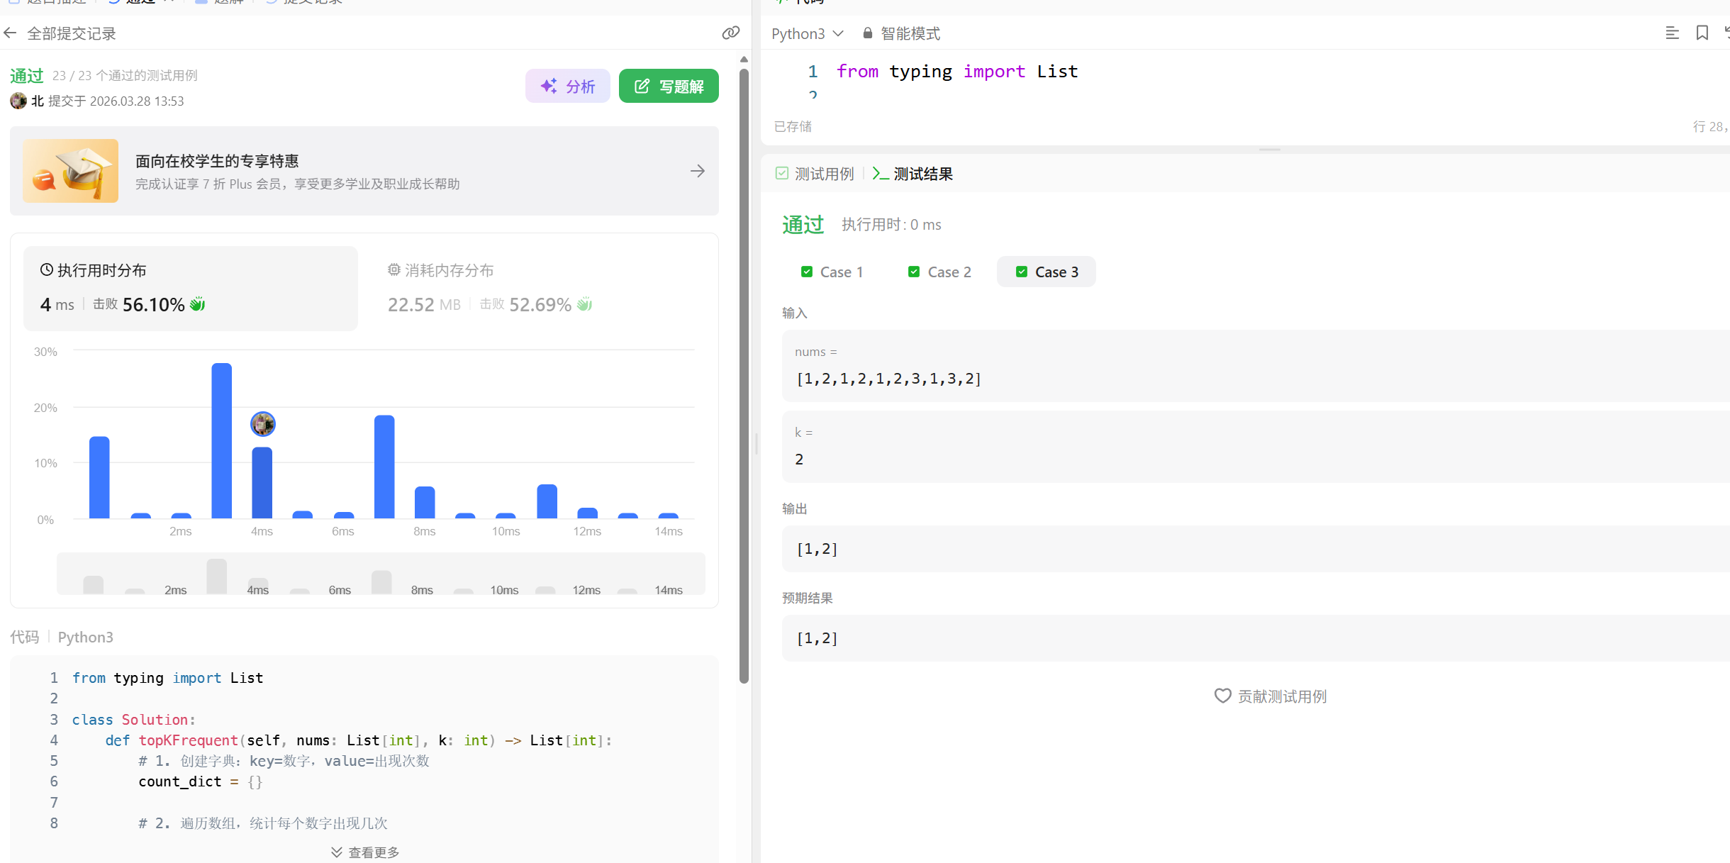Open the student discount banner arrow

coord(697,171)
